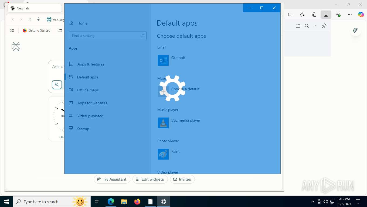Screen dimensions: 367x207
Task: Open the Getting Started bookmark
Action: click(36, 30)
